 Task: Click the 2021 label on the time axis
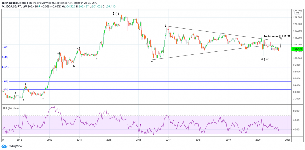tap(288, 140)
